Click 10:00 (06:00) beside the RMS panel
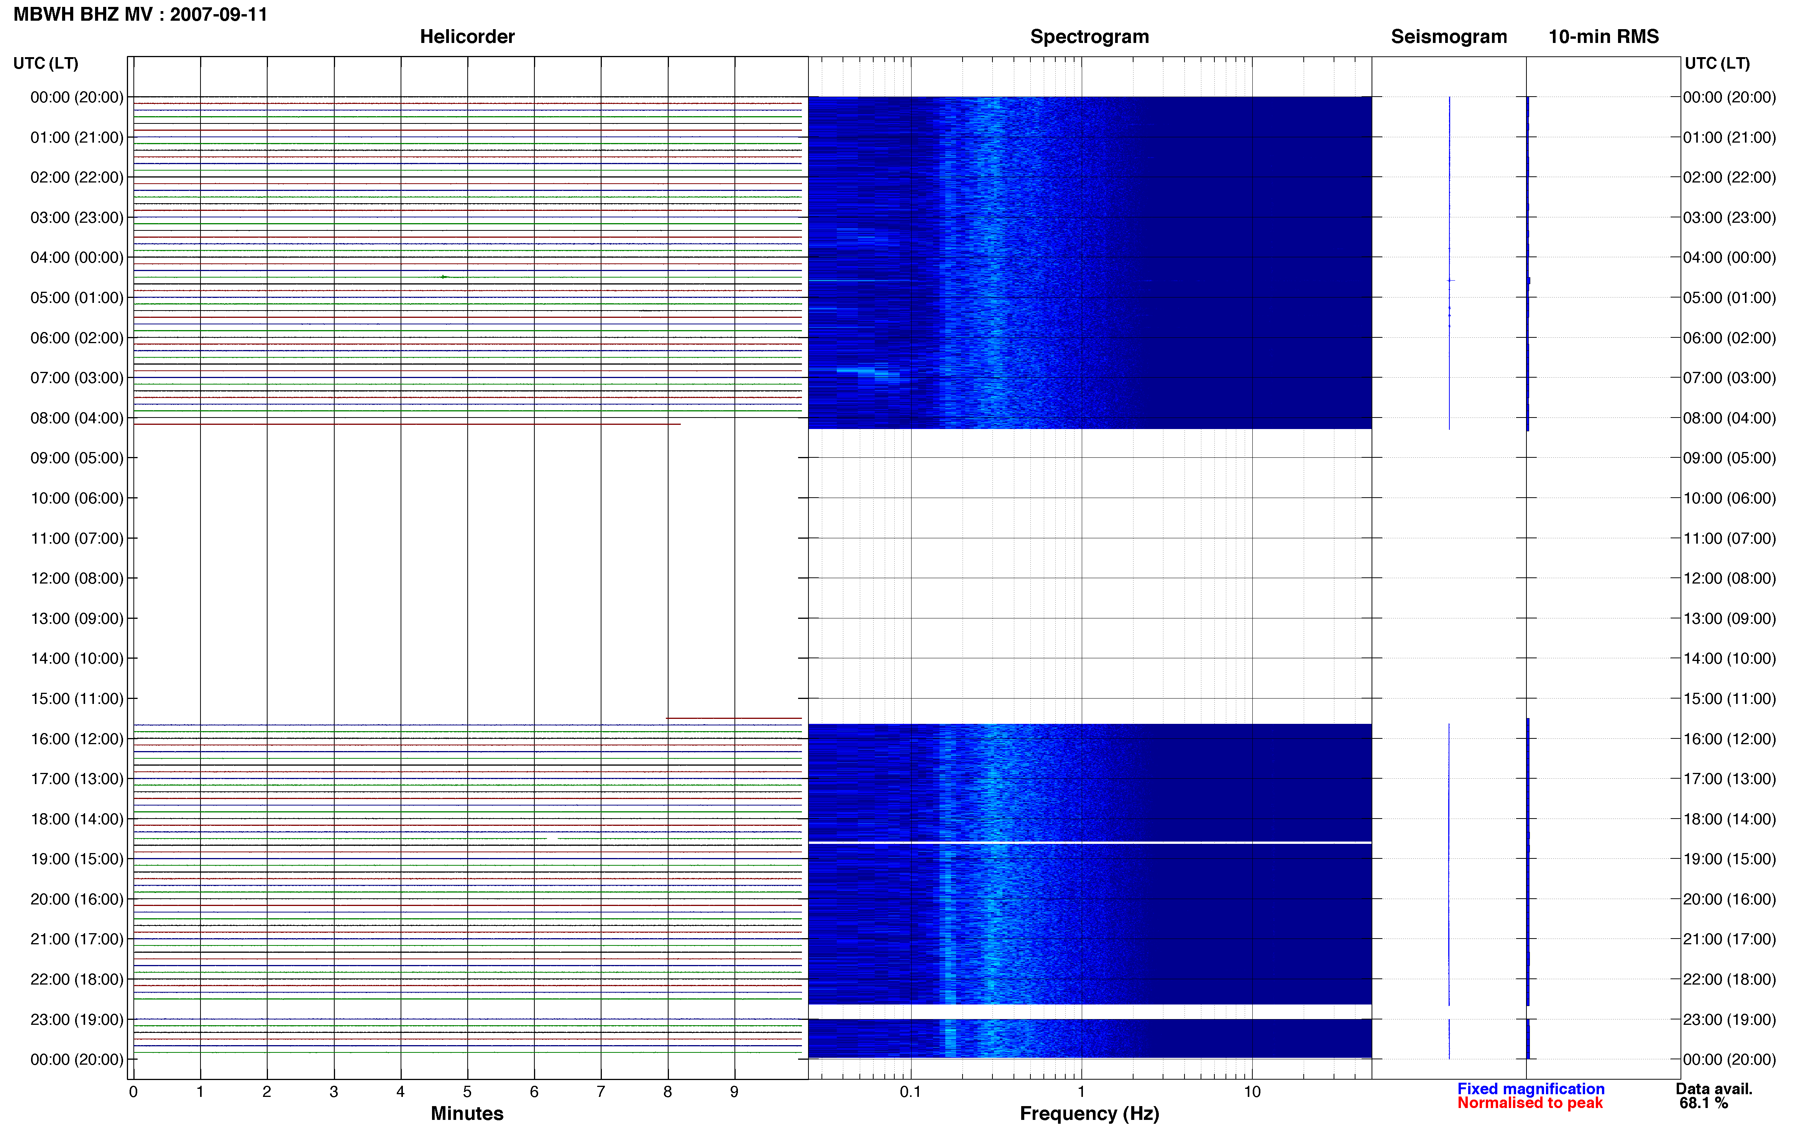Screen dimensions: 1817x1136 tap(1729, 498)
